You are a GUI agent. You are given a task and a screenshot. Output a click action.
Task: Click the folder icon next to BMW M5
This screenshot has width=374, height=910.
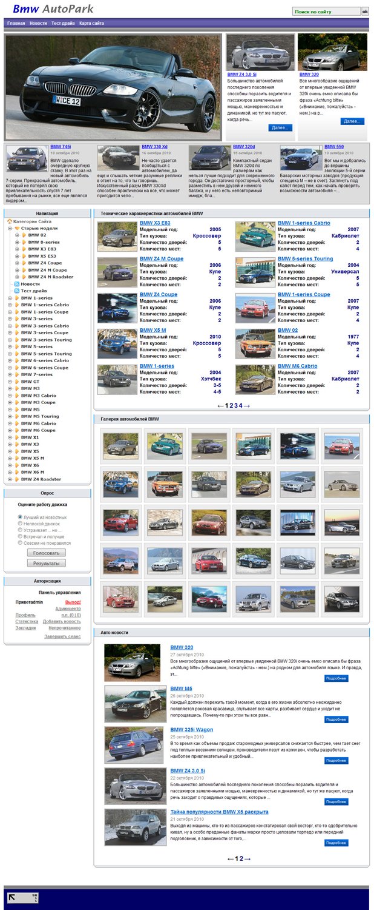pos(16,409)
